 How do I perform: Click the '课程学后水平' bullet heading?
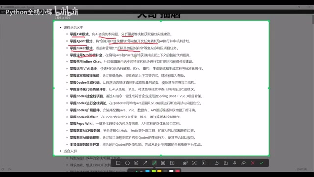pyautogui.click(x=73, y=28)
